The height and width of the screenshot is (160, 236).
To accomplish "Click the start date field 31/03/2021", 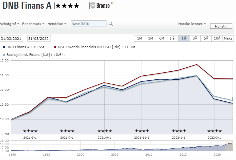I will (12, 38).
